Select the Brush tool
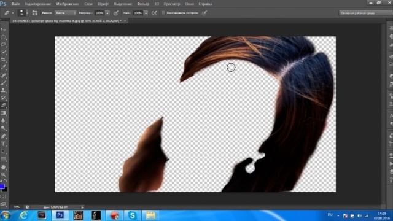This screenshot has width=393, height=221. tap(3, 83)
